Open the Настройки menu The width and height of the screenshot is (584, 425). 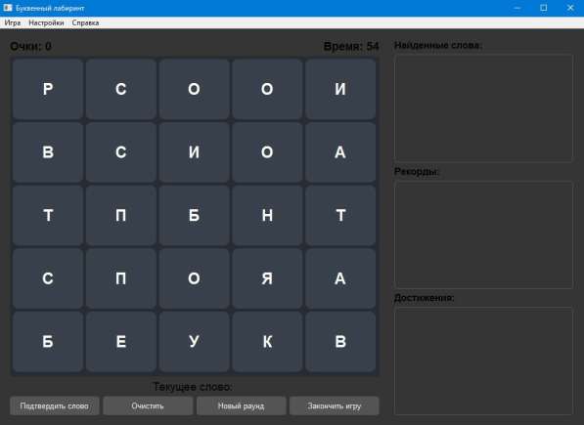tap(46, 22)
